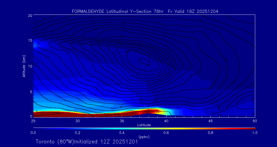The width and height of the screenshot is (277, 147).
Task: Click the Toronto (80°W) initialization caption
Action: [x=87, y=142]
